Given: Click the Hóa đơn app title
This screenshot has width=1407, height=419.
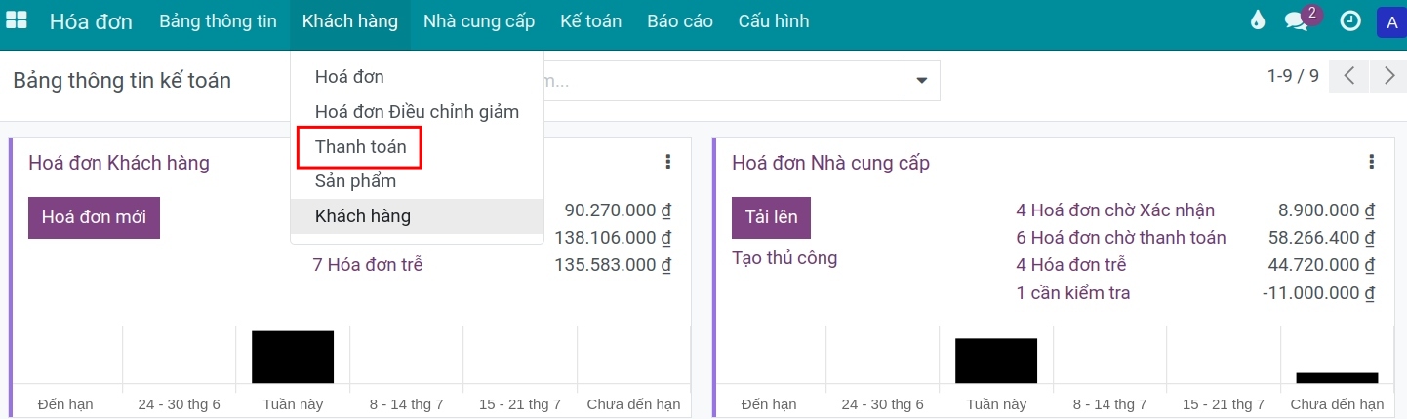Looking at the screenshot, I should [92, 21].
